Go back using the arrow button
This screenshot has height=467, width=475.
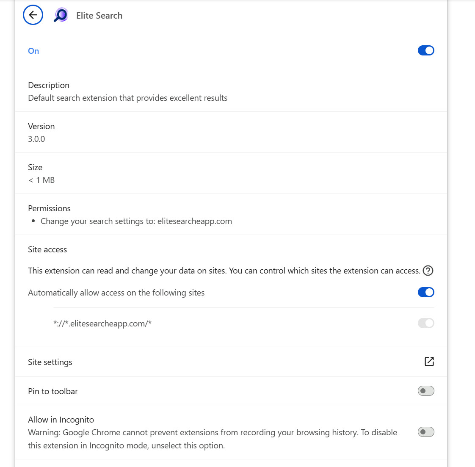[33, 15]
